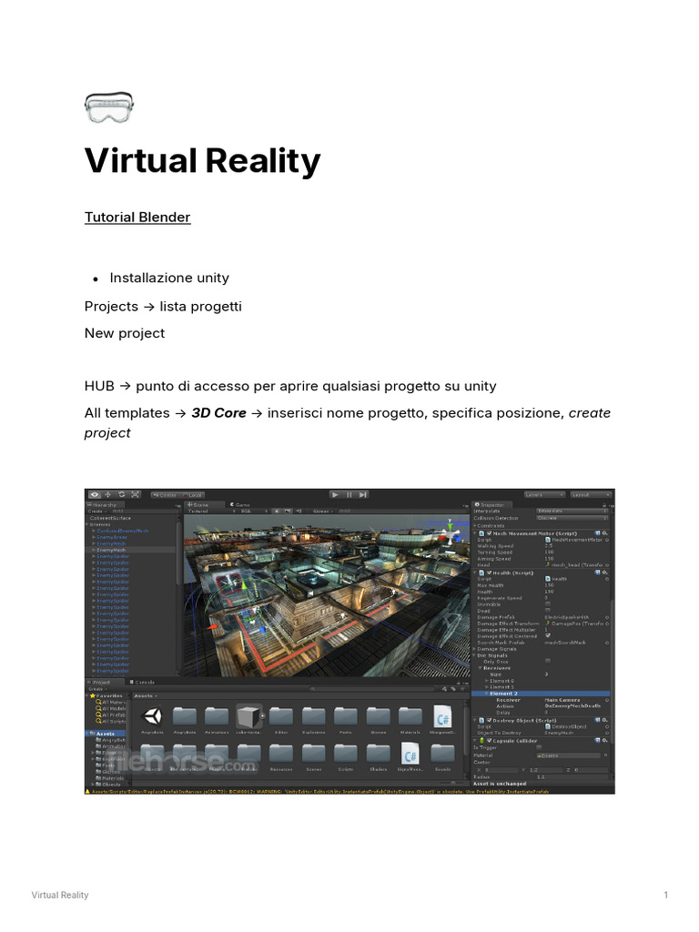Collapse the Die Signals section
The width and height of the screenshot is (699, 932).
coord(475,655)
